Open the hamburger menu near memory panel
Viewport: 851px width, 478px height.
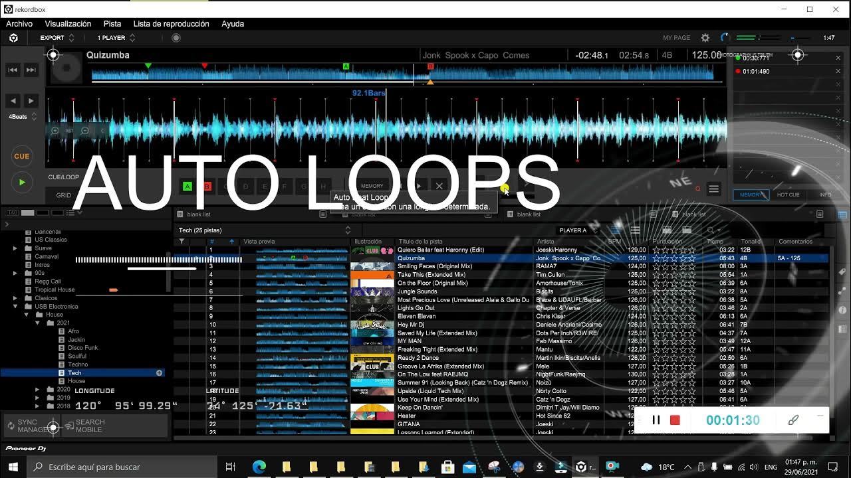tap(713, 189)
